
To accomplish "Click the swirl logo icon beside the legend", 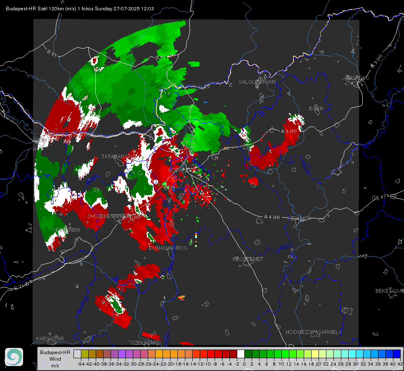I will pyautogui.click(x=14, y=357).
